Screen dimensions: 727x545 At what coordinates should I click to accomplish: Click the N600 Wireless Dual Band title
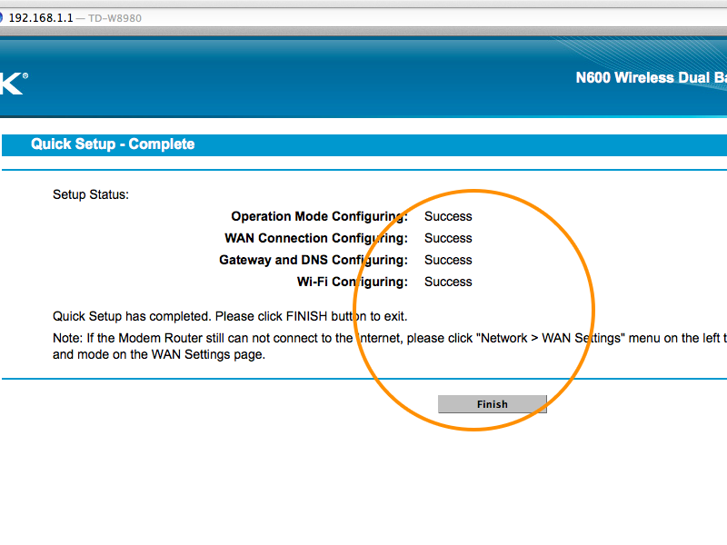click(651, 78)
